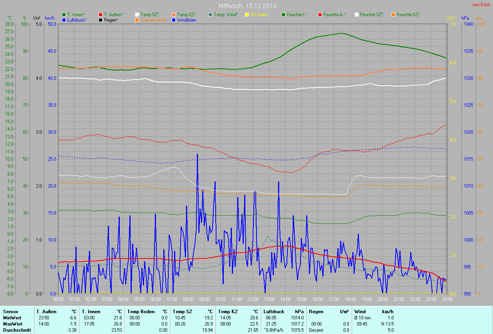Image resolution: width=493 pixels, height=334 pixels.
Task: Click the blue Windböen legend square
Action: [x=174, y=20]
